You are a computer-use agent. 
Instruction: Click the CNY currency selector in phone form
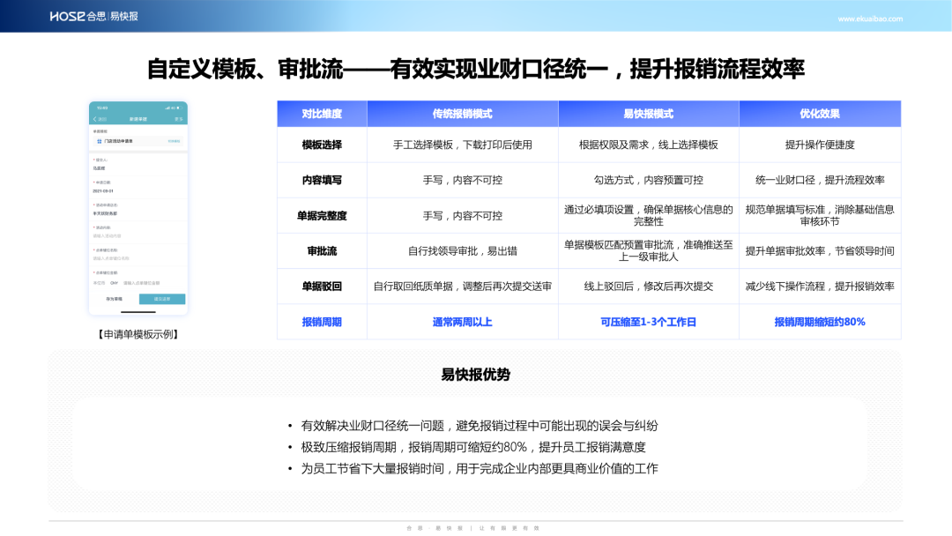(115, 283)
